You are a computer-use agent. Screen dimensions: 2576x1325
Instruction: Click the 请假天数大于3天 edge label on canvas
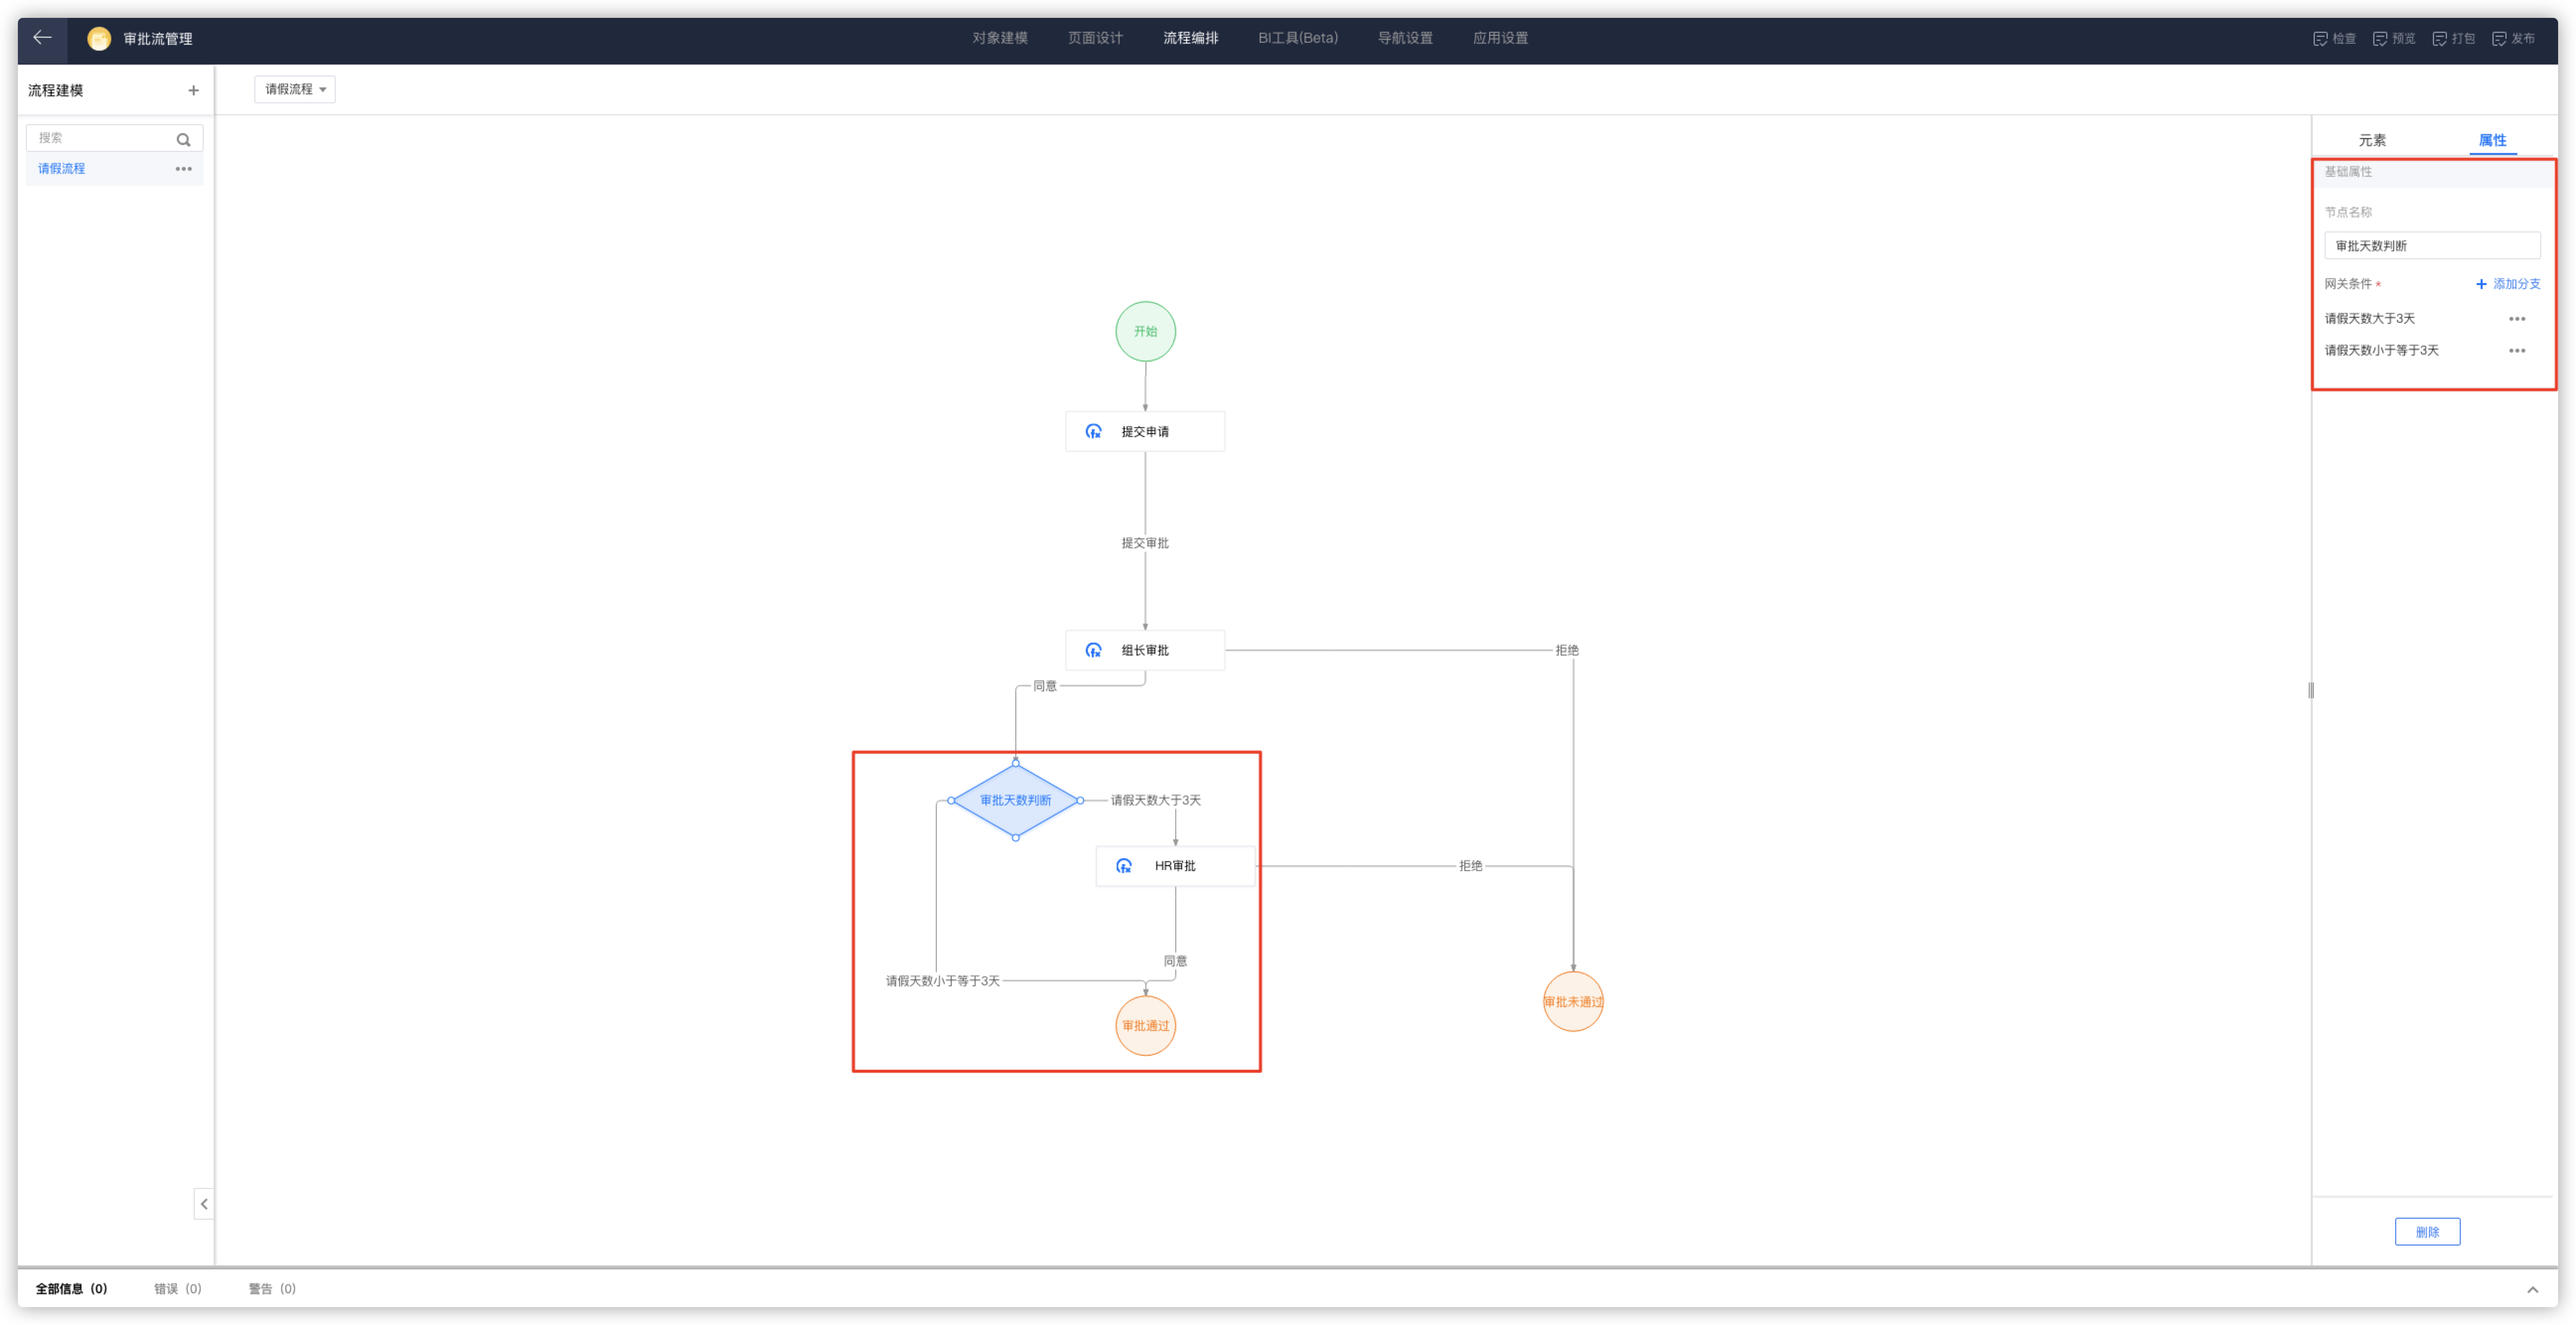pos(1155,800)
